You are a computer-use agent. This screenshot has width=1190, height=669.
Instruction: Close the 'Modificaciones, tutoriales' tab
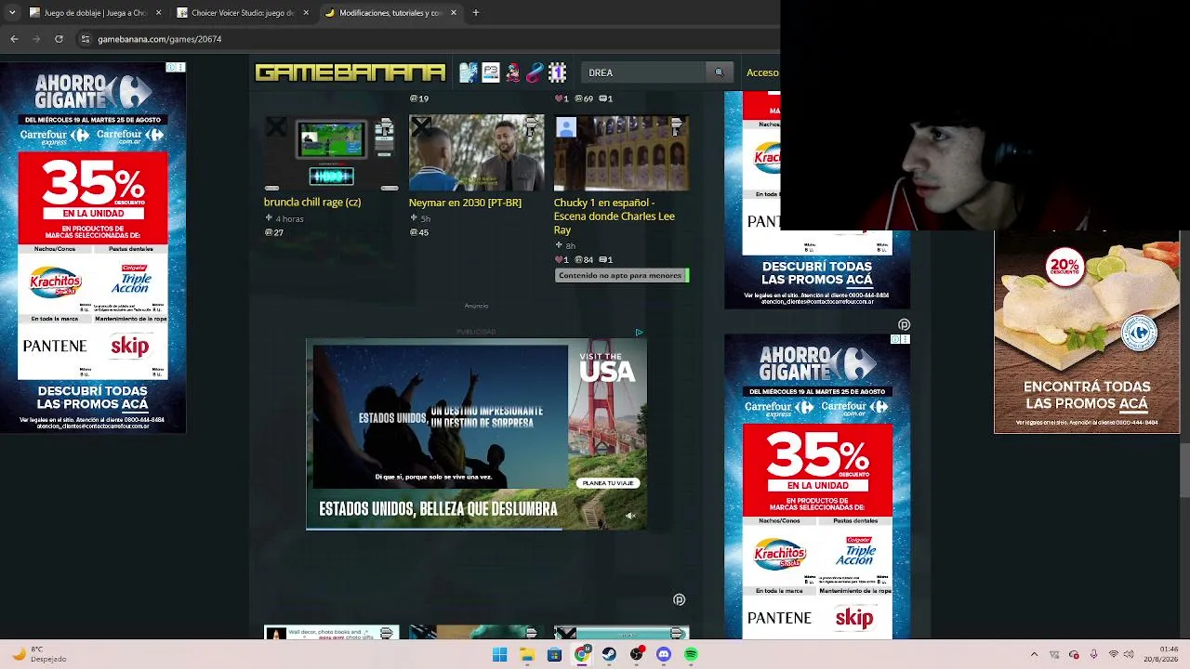point(454,13)
